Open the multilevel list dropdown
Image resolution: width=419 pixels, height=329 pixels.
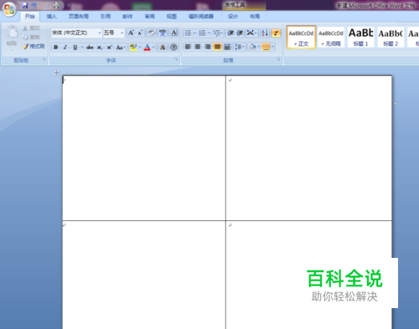218,33
